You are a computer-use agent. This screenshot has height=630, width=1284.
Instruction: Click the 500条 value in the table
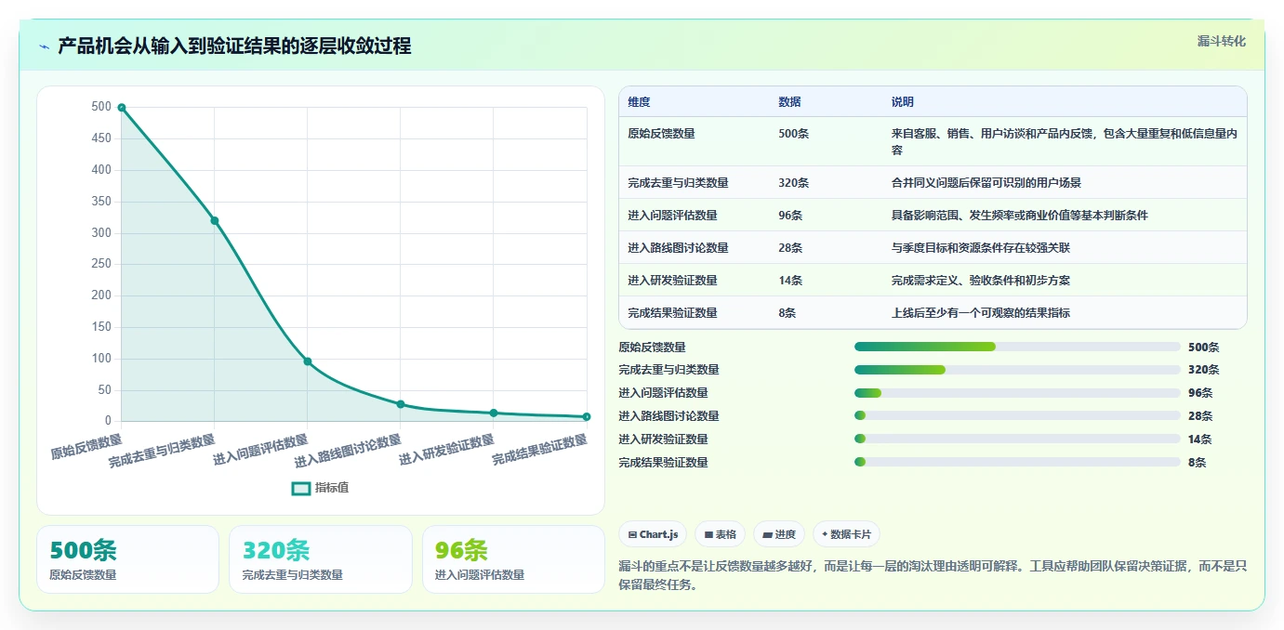794,134
